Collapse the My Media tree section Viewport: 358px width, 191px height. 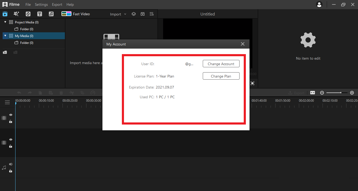tap(5, 36)
